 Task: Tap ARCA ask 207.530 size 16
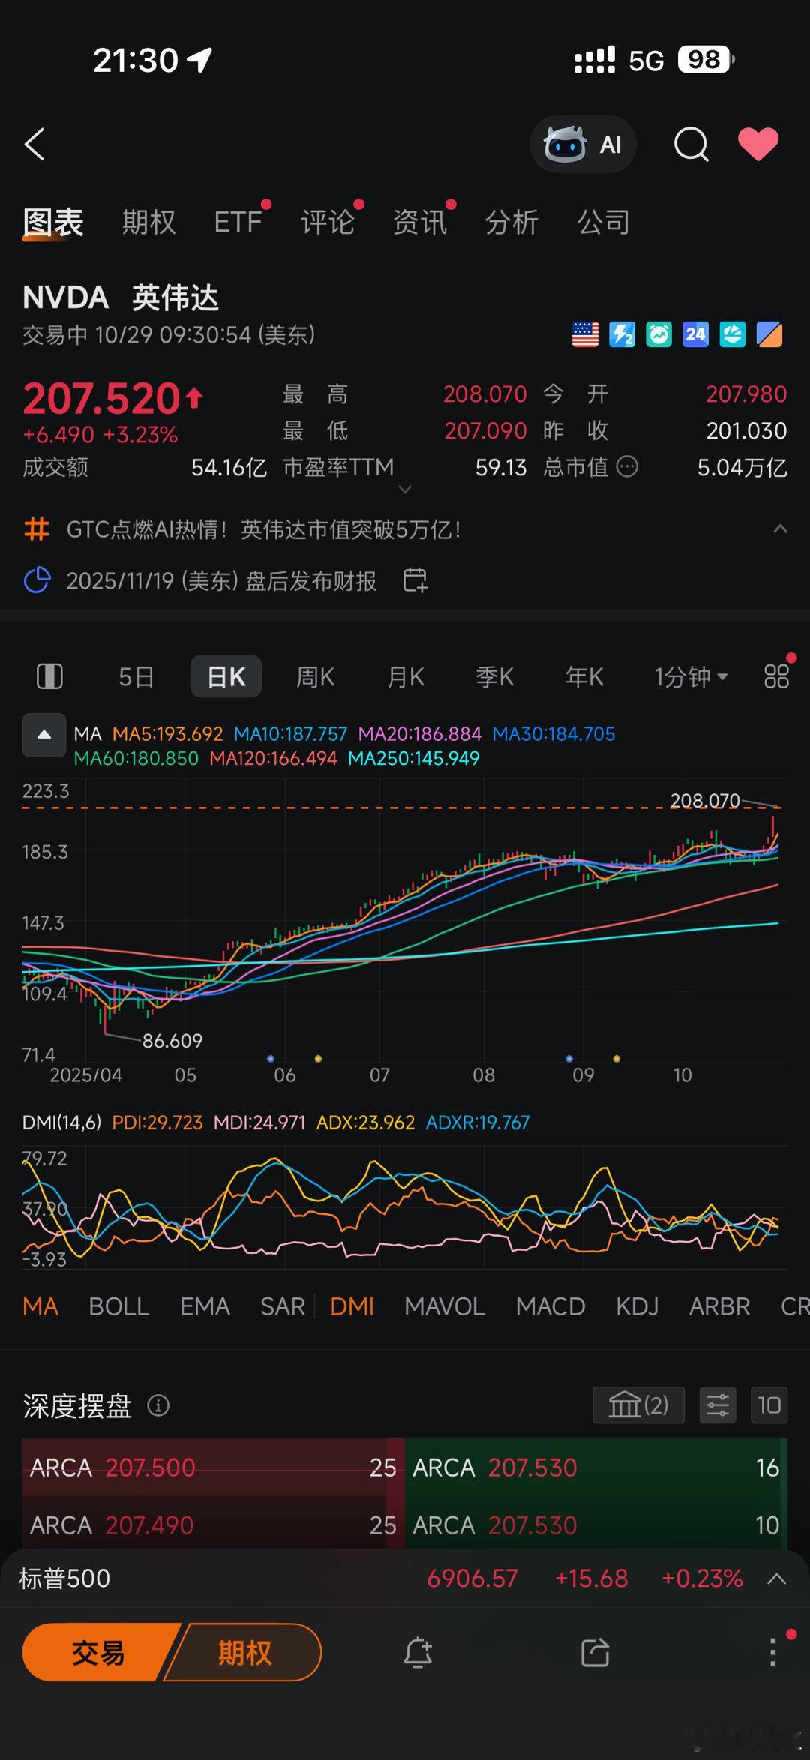tap(596, 1468)
